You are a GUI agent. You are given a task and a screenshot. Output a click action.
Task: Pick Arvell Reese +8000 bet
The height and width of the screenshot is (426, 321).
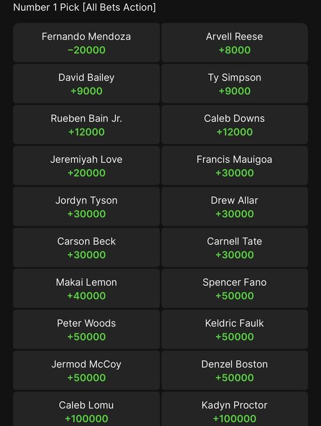coord(235,43)
